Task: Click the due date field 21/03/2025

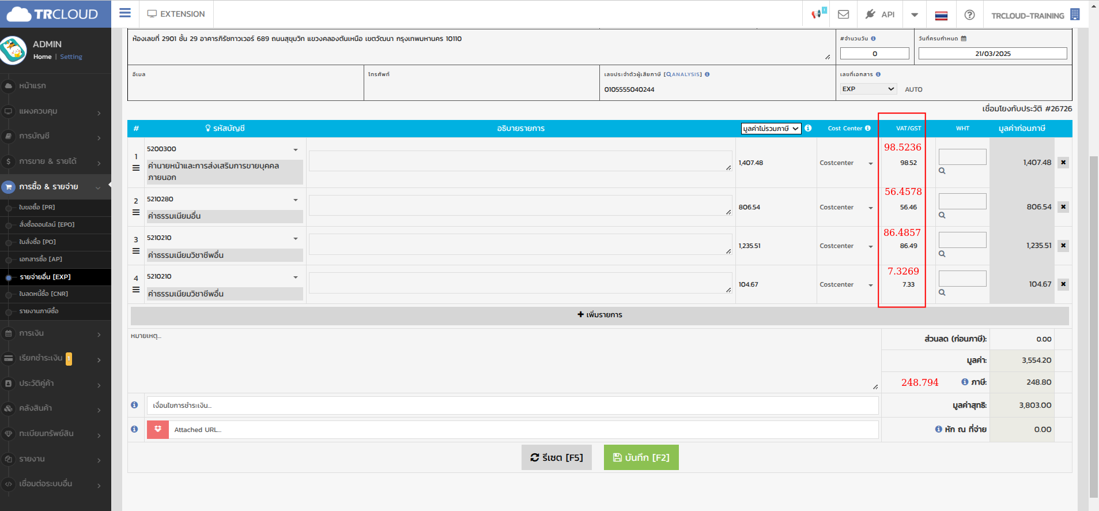Action: (992, 54)
